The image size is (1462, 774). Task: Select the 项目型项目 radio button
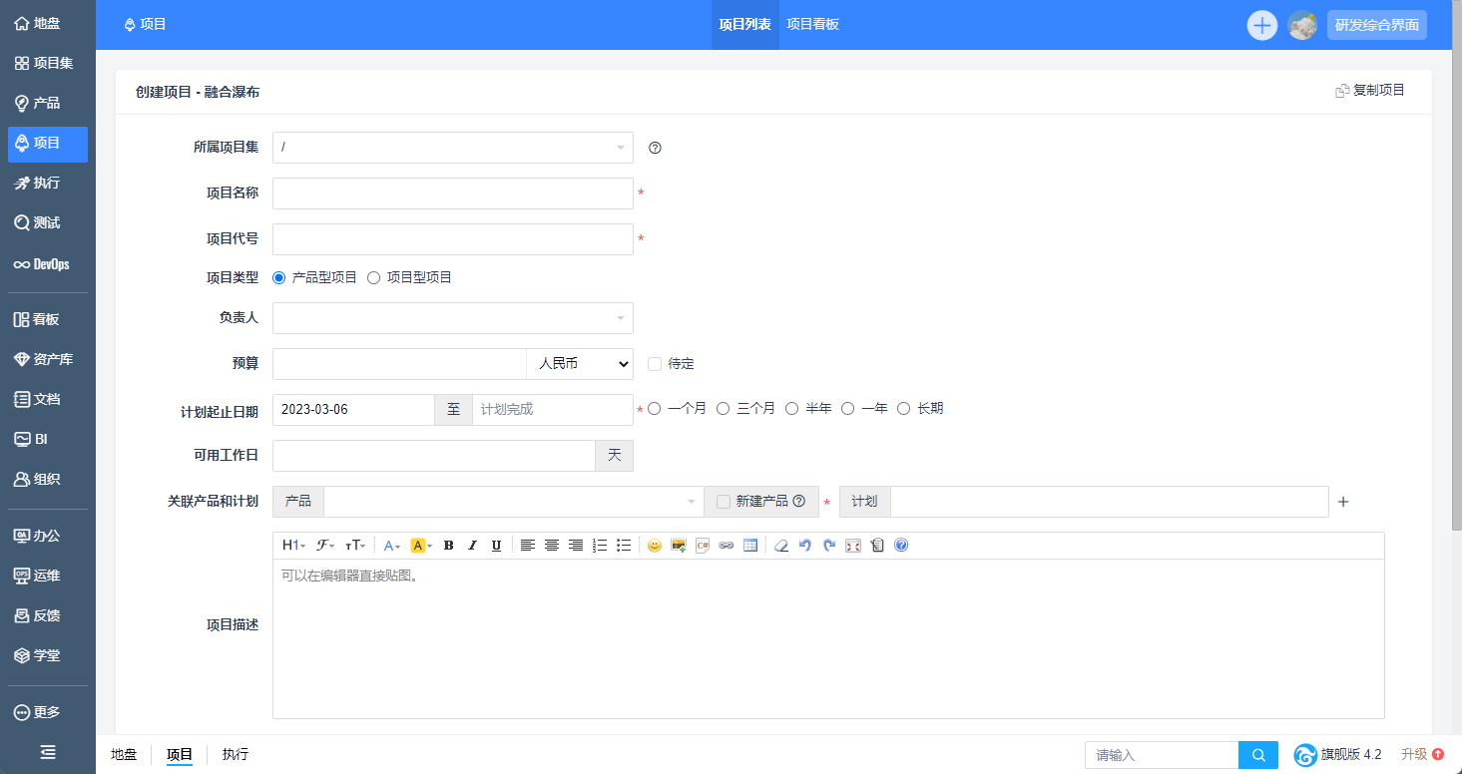(374, 278)
